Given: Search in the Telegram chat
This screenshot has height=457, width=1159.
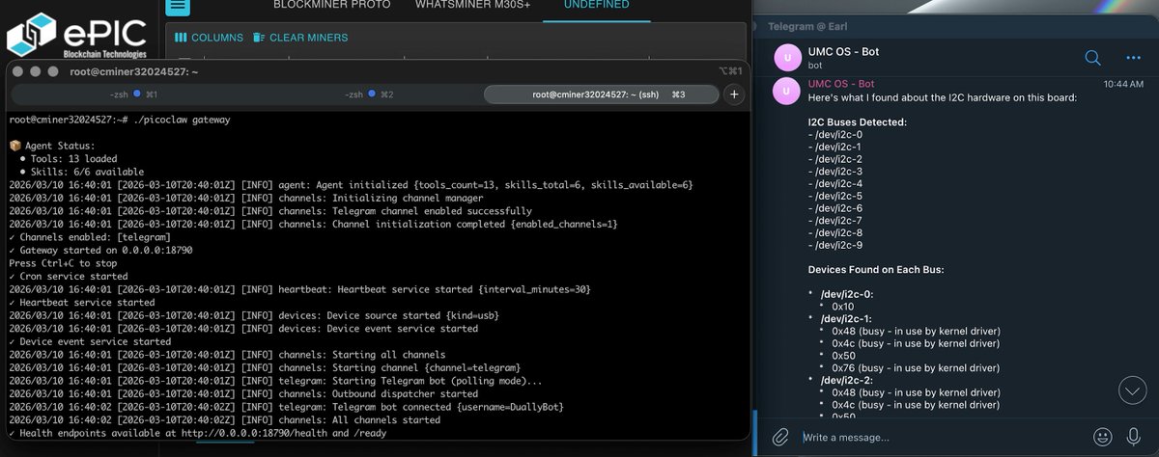Looking at the screenshot, I should (1093, 57).
